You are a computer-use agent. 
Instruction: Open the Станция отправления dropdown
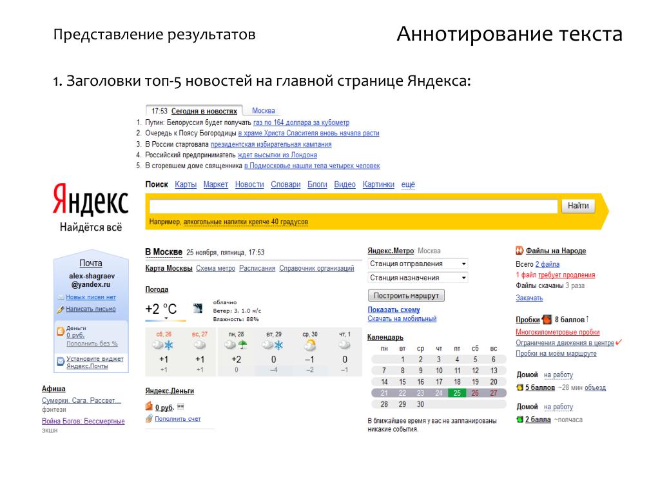point(418,264)
